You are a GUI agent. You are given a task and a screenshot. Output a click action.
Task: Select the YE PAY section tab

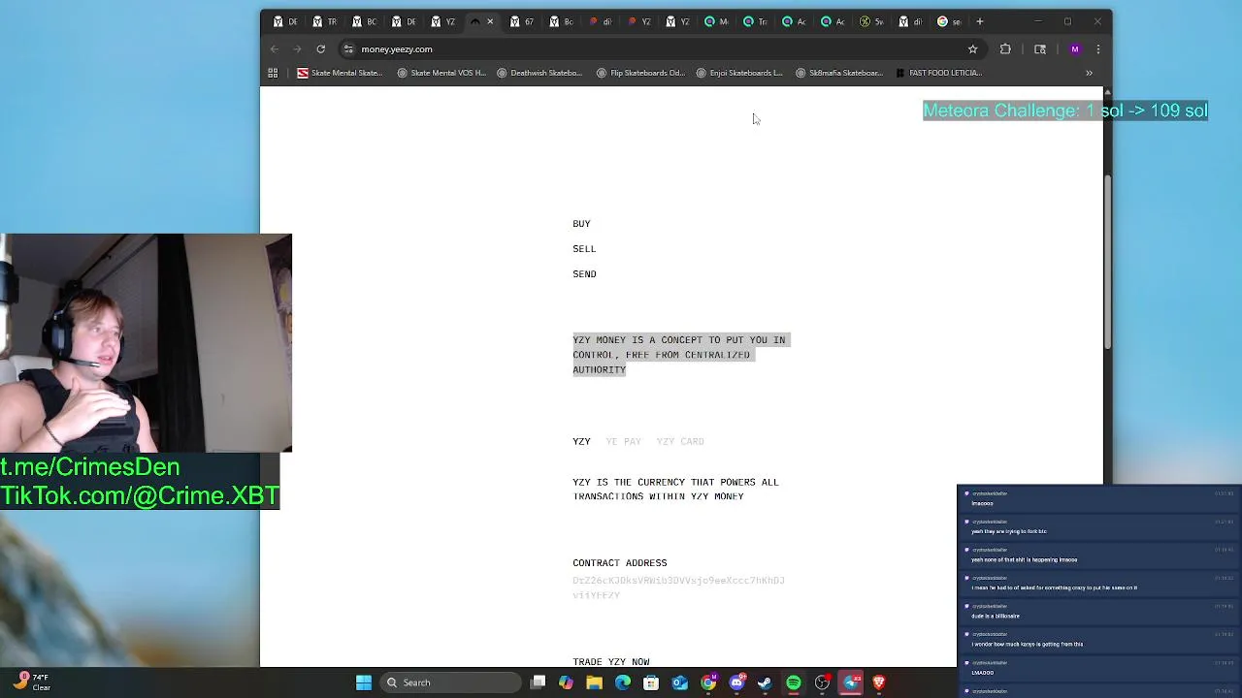point(623,441)
